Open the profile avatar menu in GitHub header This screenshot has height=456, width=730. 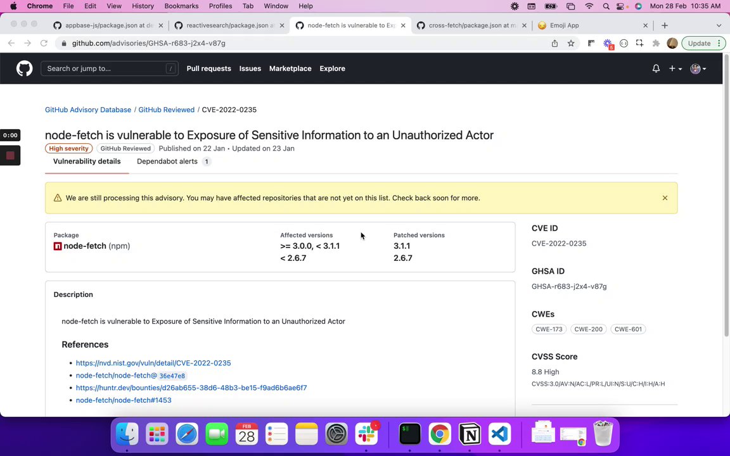click(x=698, y=68)
